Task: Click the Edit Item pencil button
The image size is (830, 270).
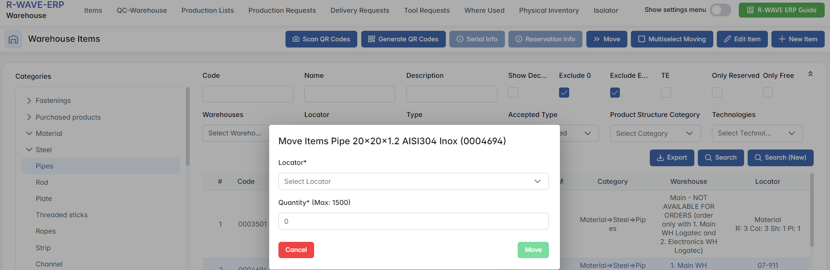Action: (x=742, y=39)
